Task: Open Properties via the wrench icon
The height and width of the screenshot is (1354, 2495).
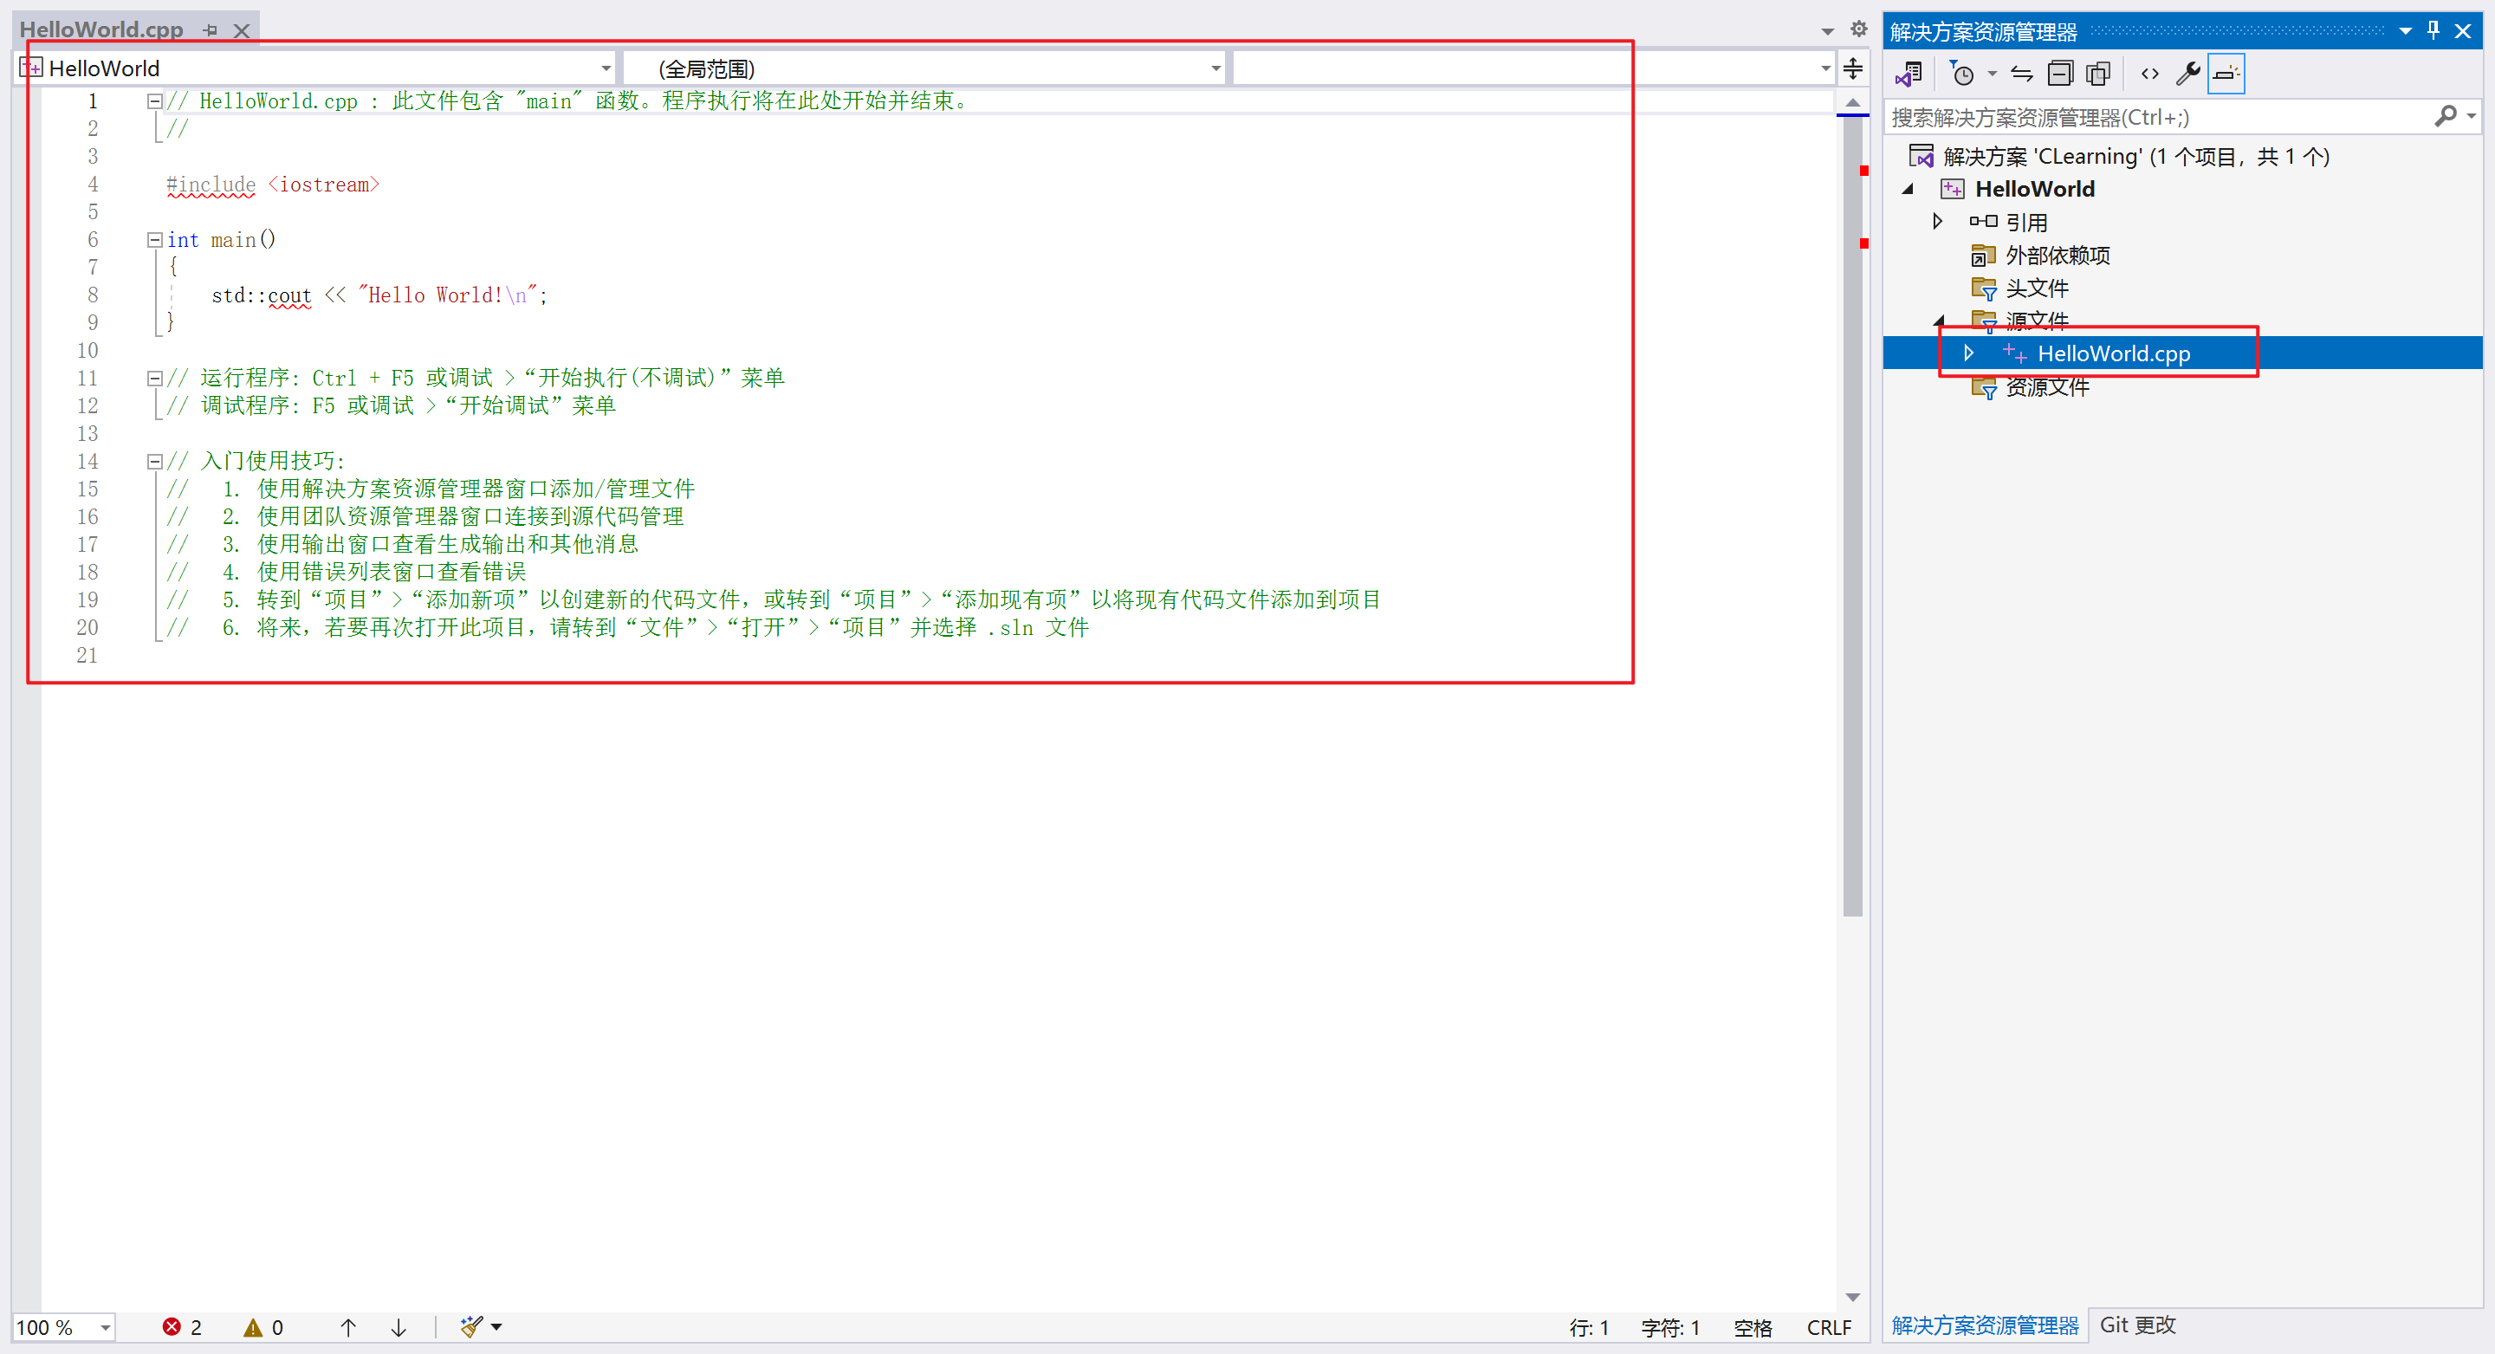Action: point(2187,74)
